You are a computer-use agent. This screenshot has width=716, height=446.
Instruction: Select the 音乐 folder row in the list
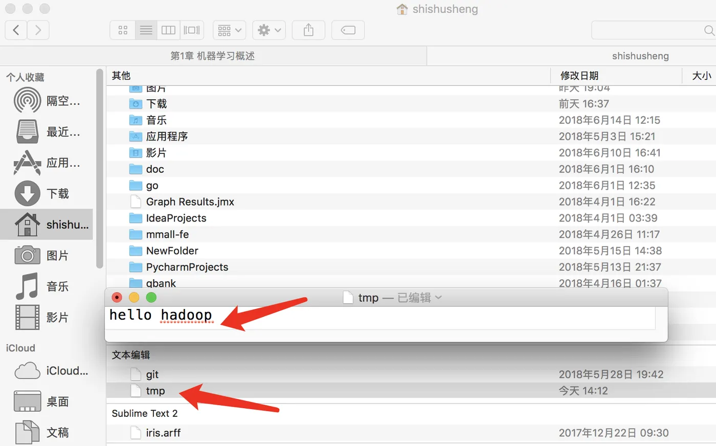[x=411, y=120]
